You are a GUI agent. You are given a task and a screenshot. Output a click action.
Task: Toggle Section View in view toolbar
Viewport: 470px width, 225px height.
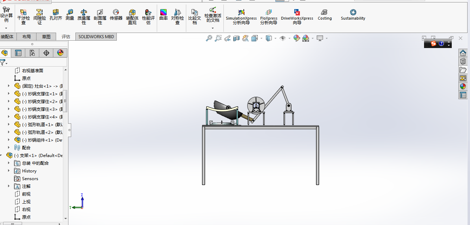[236, 38]
